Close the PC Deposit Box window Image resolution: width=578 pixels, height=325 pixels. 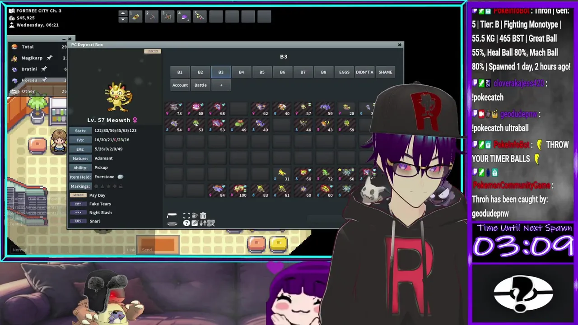[399, 45]
